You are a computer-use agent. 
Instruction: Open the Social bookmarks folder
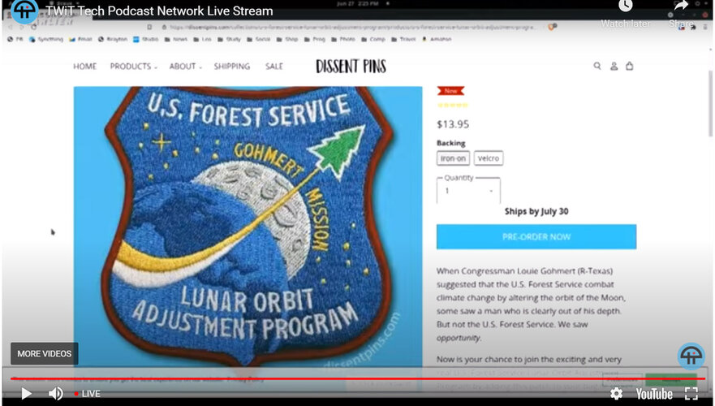(x=259, y=39)
